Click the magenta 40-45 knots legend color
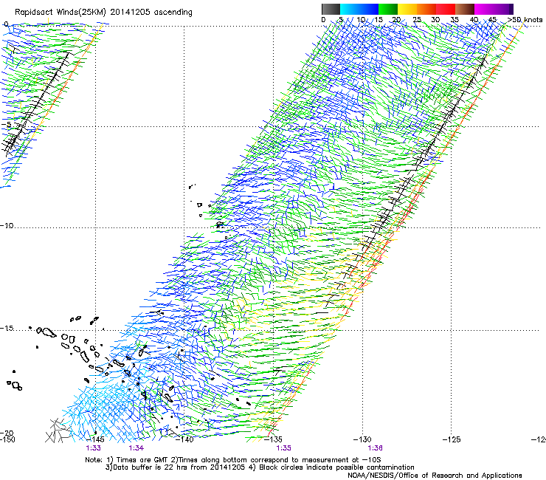 (x=484, y=9)
